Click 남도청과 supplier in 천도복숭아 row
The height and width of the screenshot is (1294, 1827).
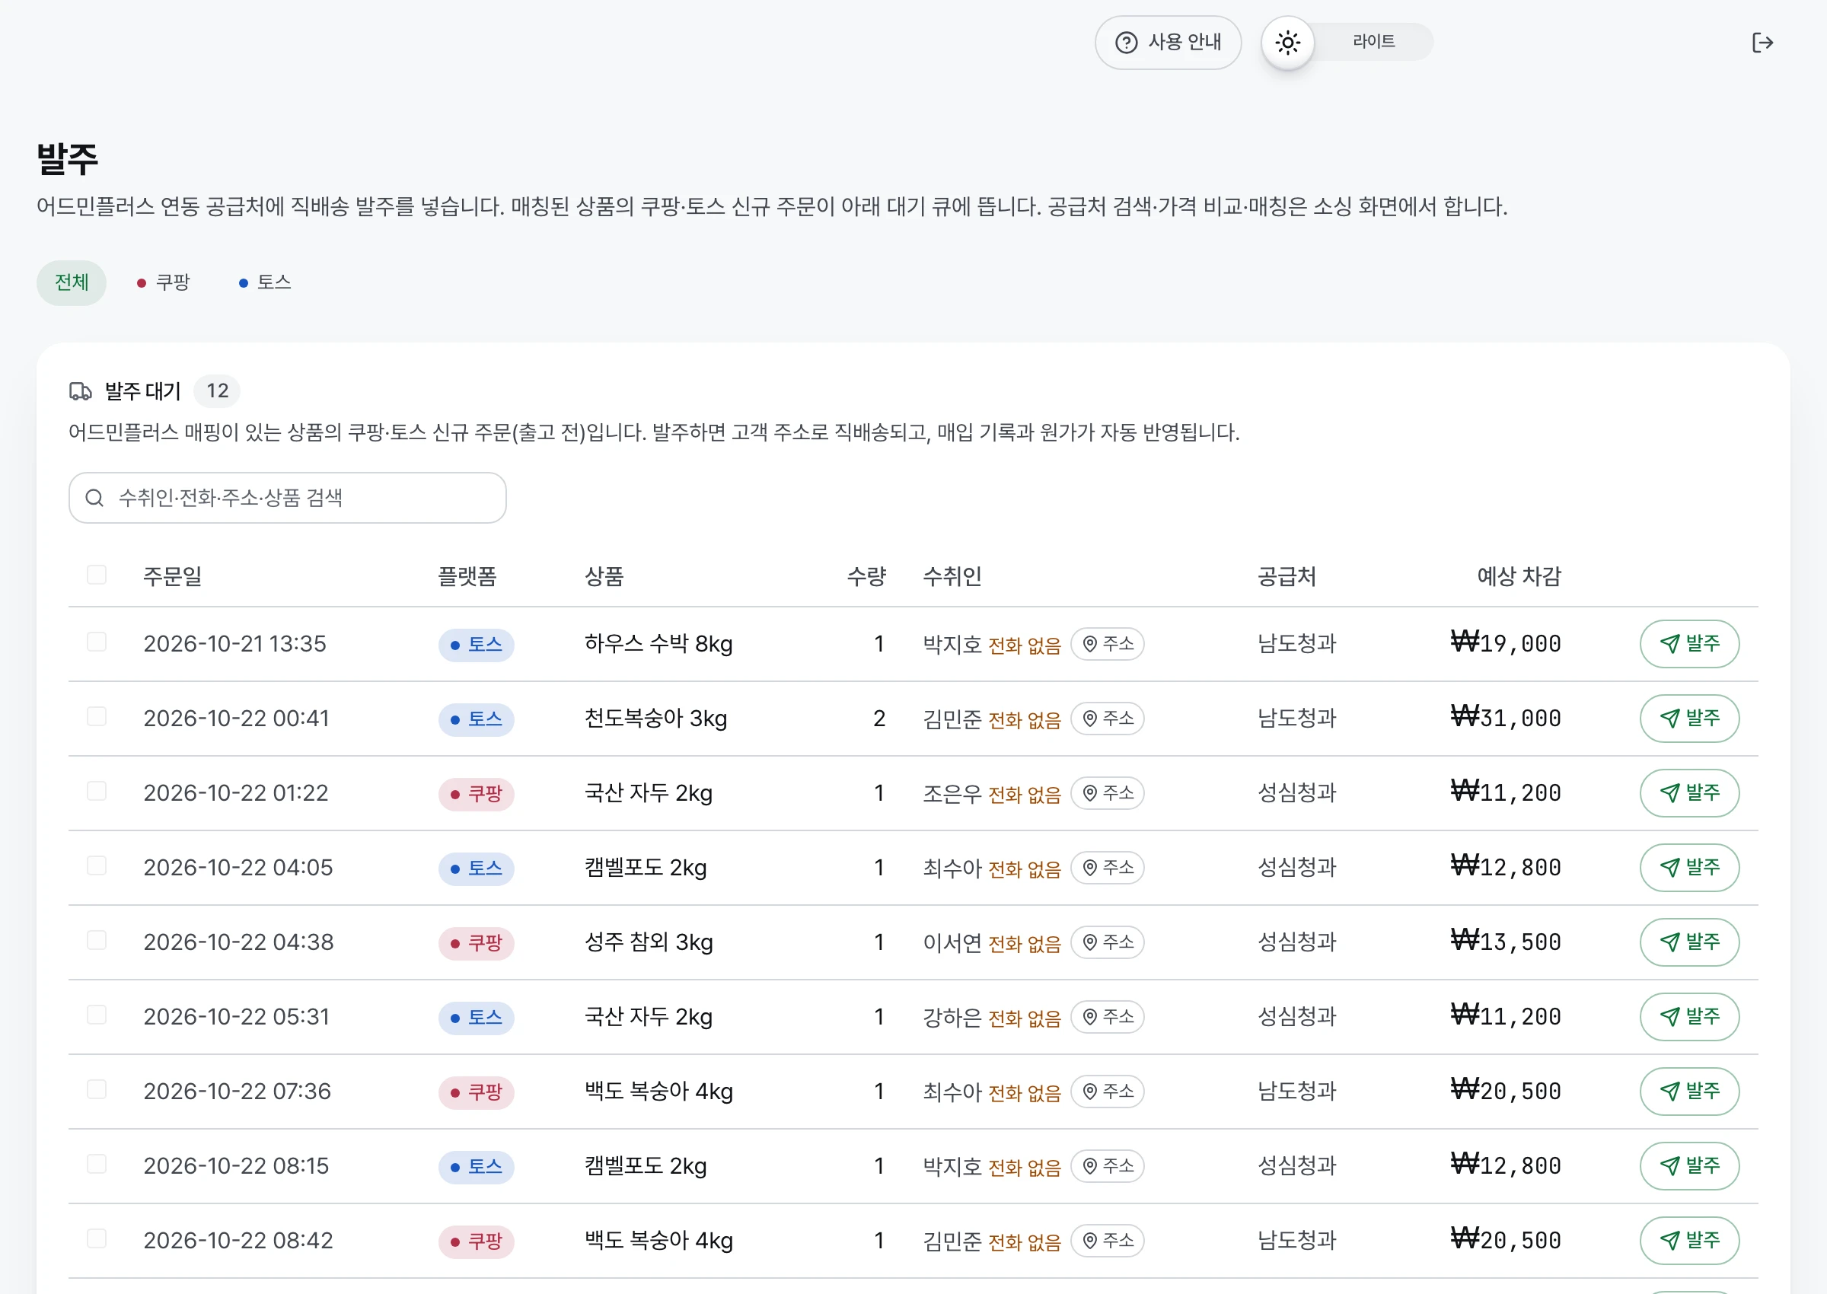click(x=1297, y=719)
